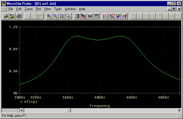Zoom in with the plus magnifier icon
183x119 pixels.
[x=49, y=16]
